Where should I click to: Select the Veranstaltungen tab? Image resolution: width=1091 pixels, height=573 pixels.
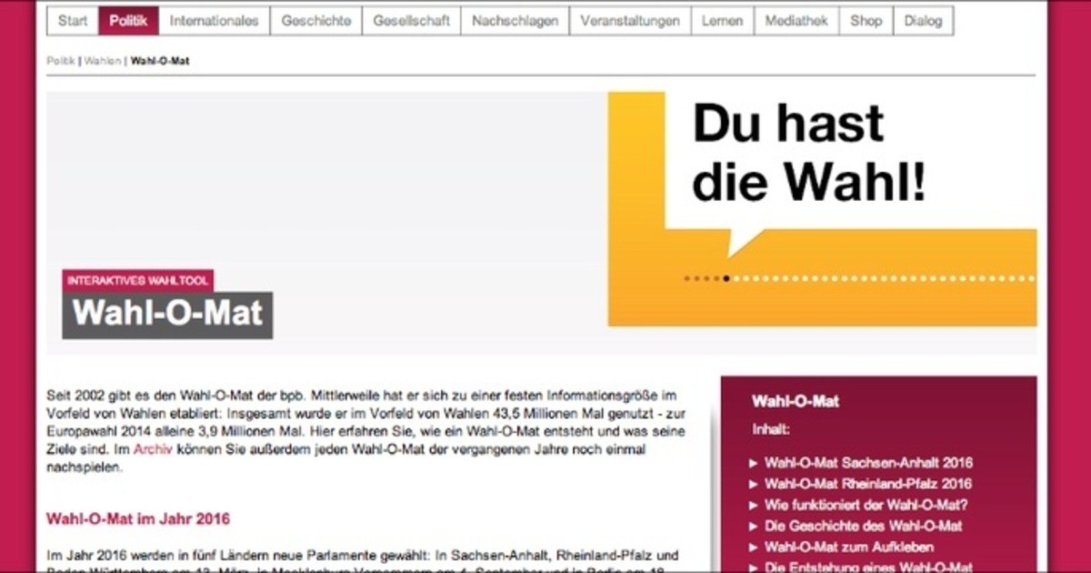[x=629, y=21]
